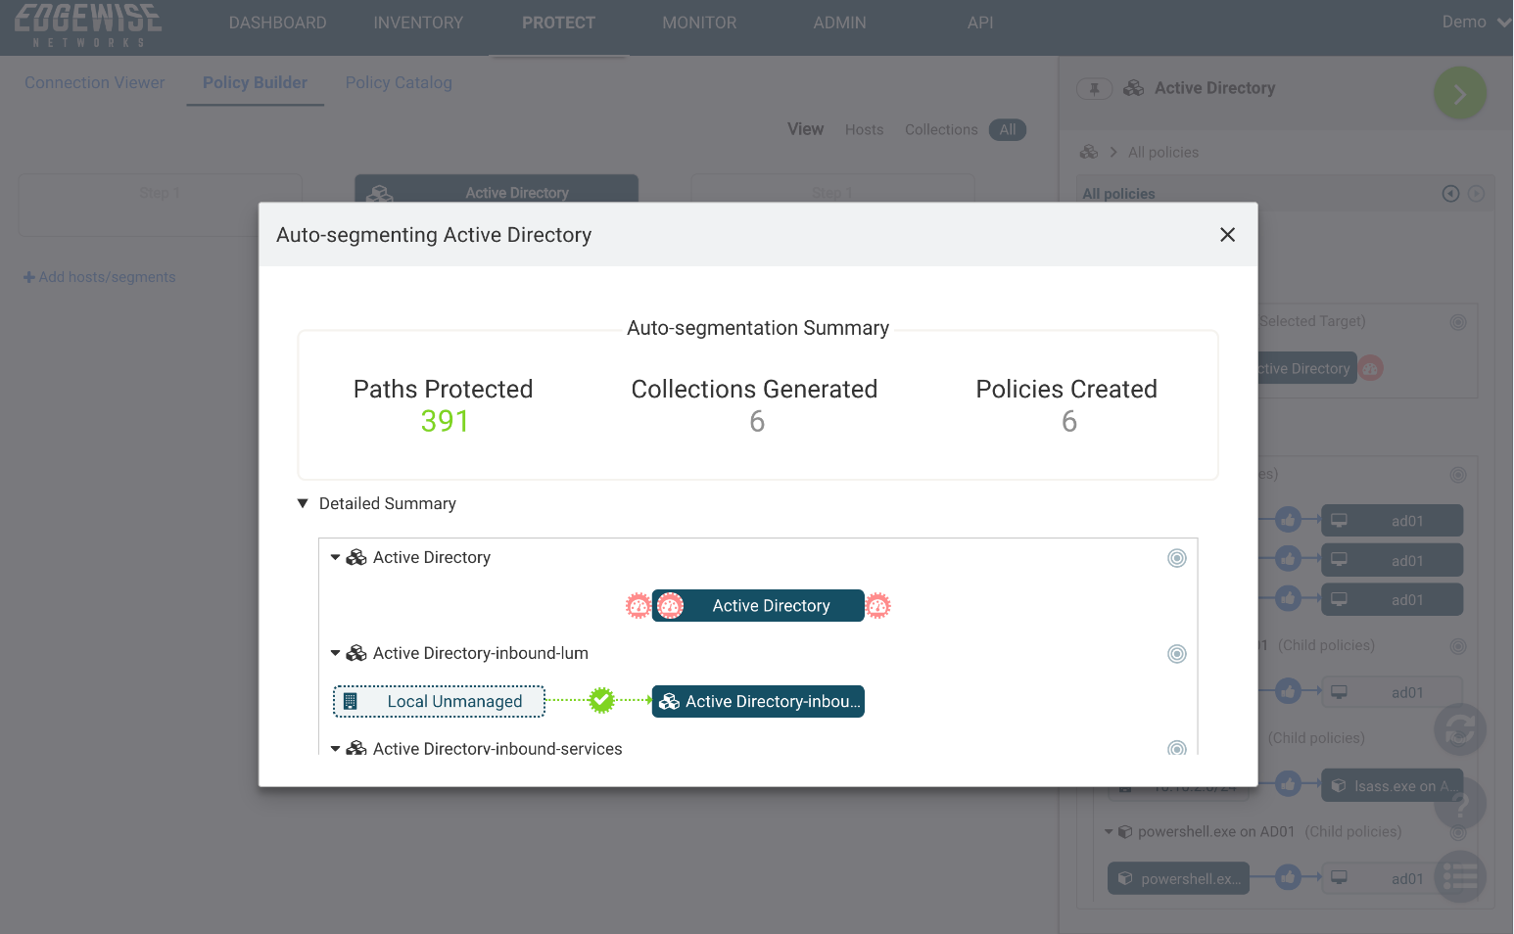Screen dimensions: 1514x934
Task: Click collection icon beside Active Directory heading
Action: (356, 557)
